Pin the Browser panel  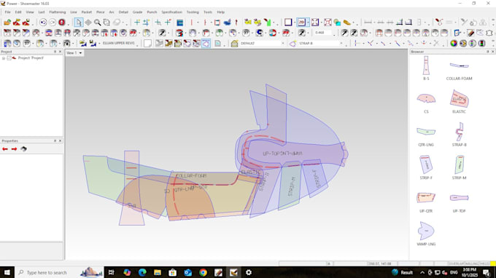point(487,52)
